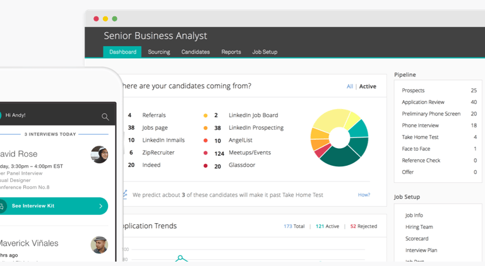Switch to the Sourcing tab

pos(159,52)
